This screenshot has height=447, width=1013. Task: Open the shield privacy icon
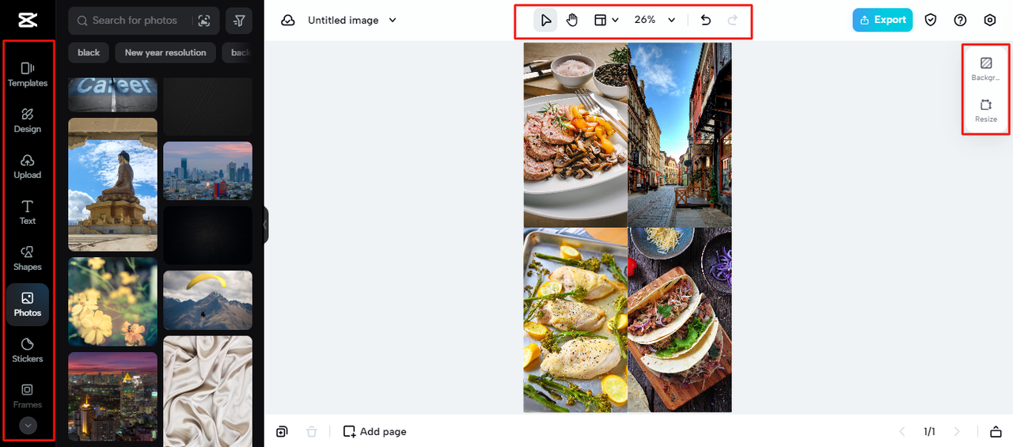coord(931,20)
